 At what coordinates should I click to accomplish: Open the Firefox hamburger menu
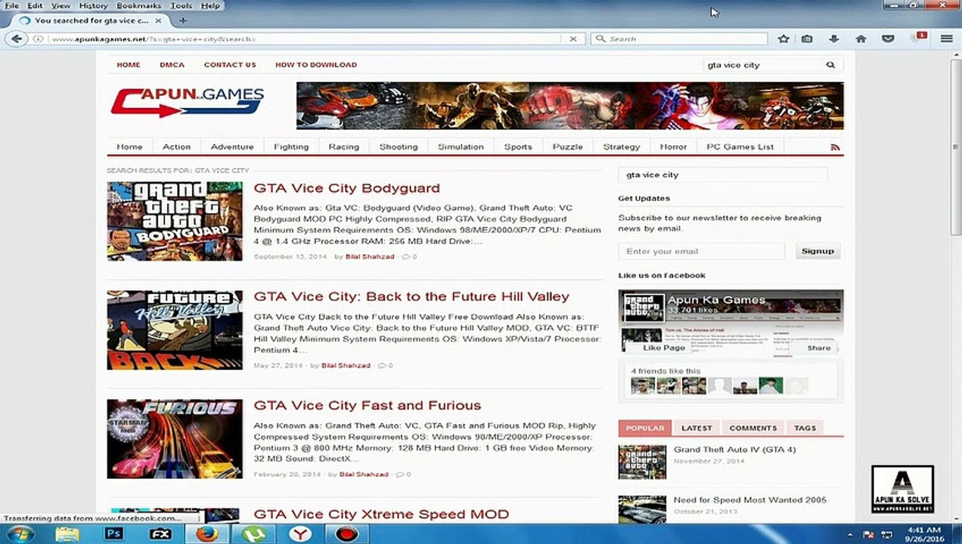(x=946, y=39)
